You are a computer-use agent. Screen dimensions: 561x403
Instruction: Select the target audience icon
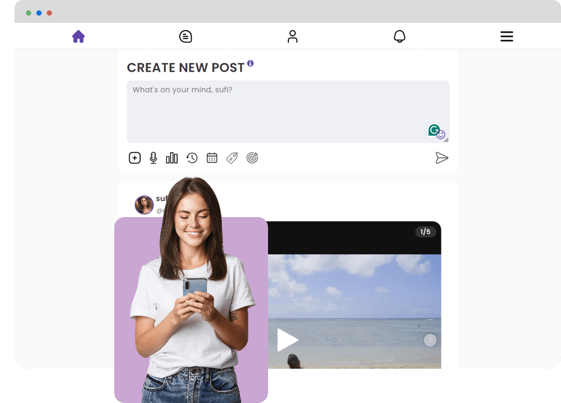[252, 157]
